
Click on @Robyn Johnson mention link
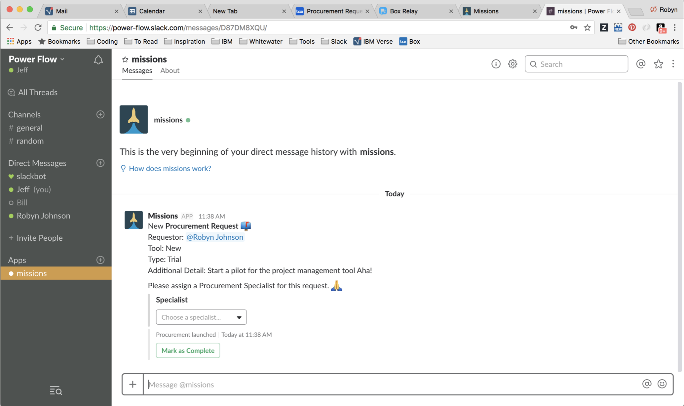click(214, 237)
